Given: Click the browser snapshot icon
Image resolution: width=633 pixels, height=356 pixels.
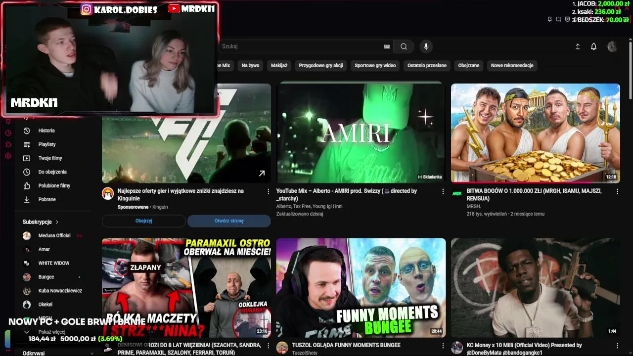Looking at the screenshot, I should pos(558,19).
